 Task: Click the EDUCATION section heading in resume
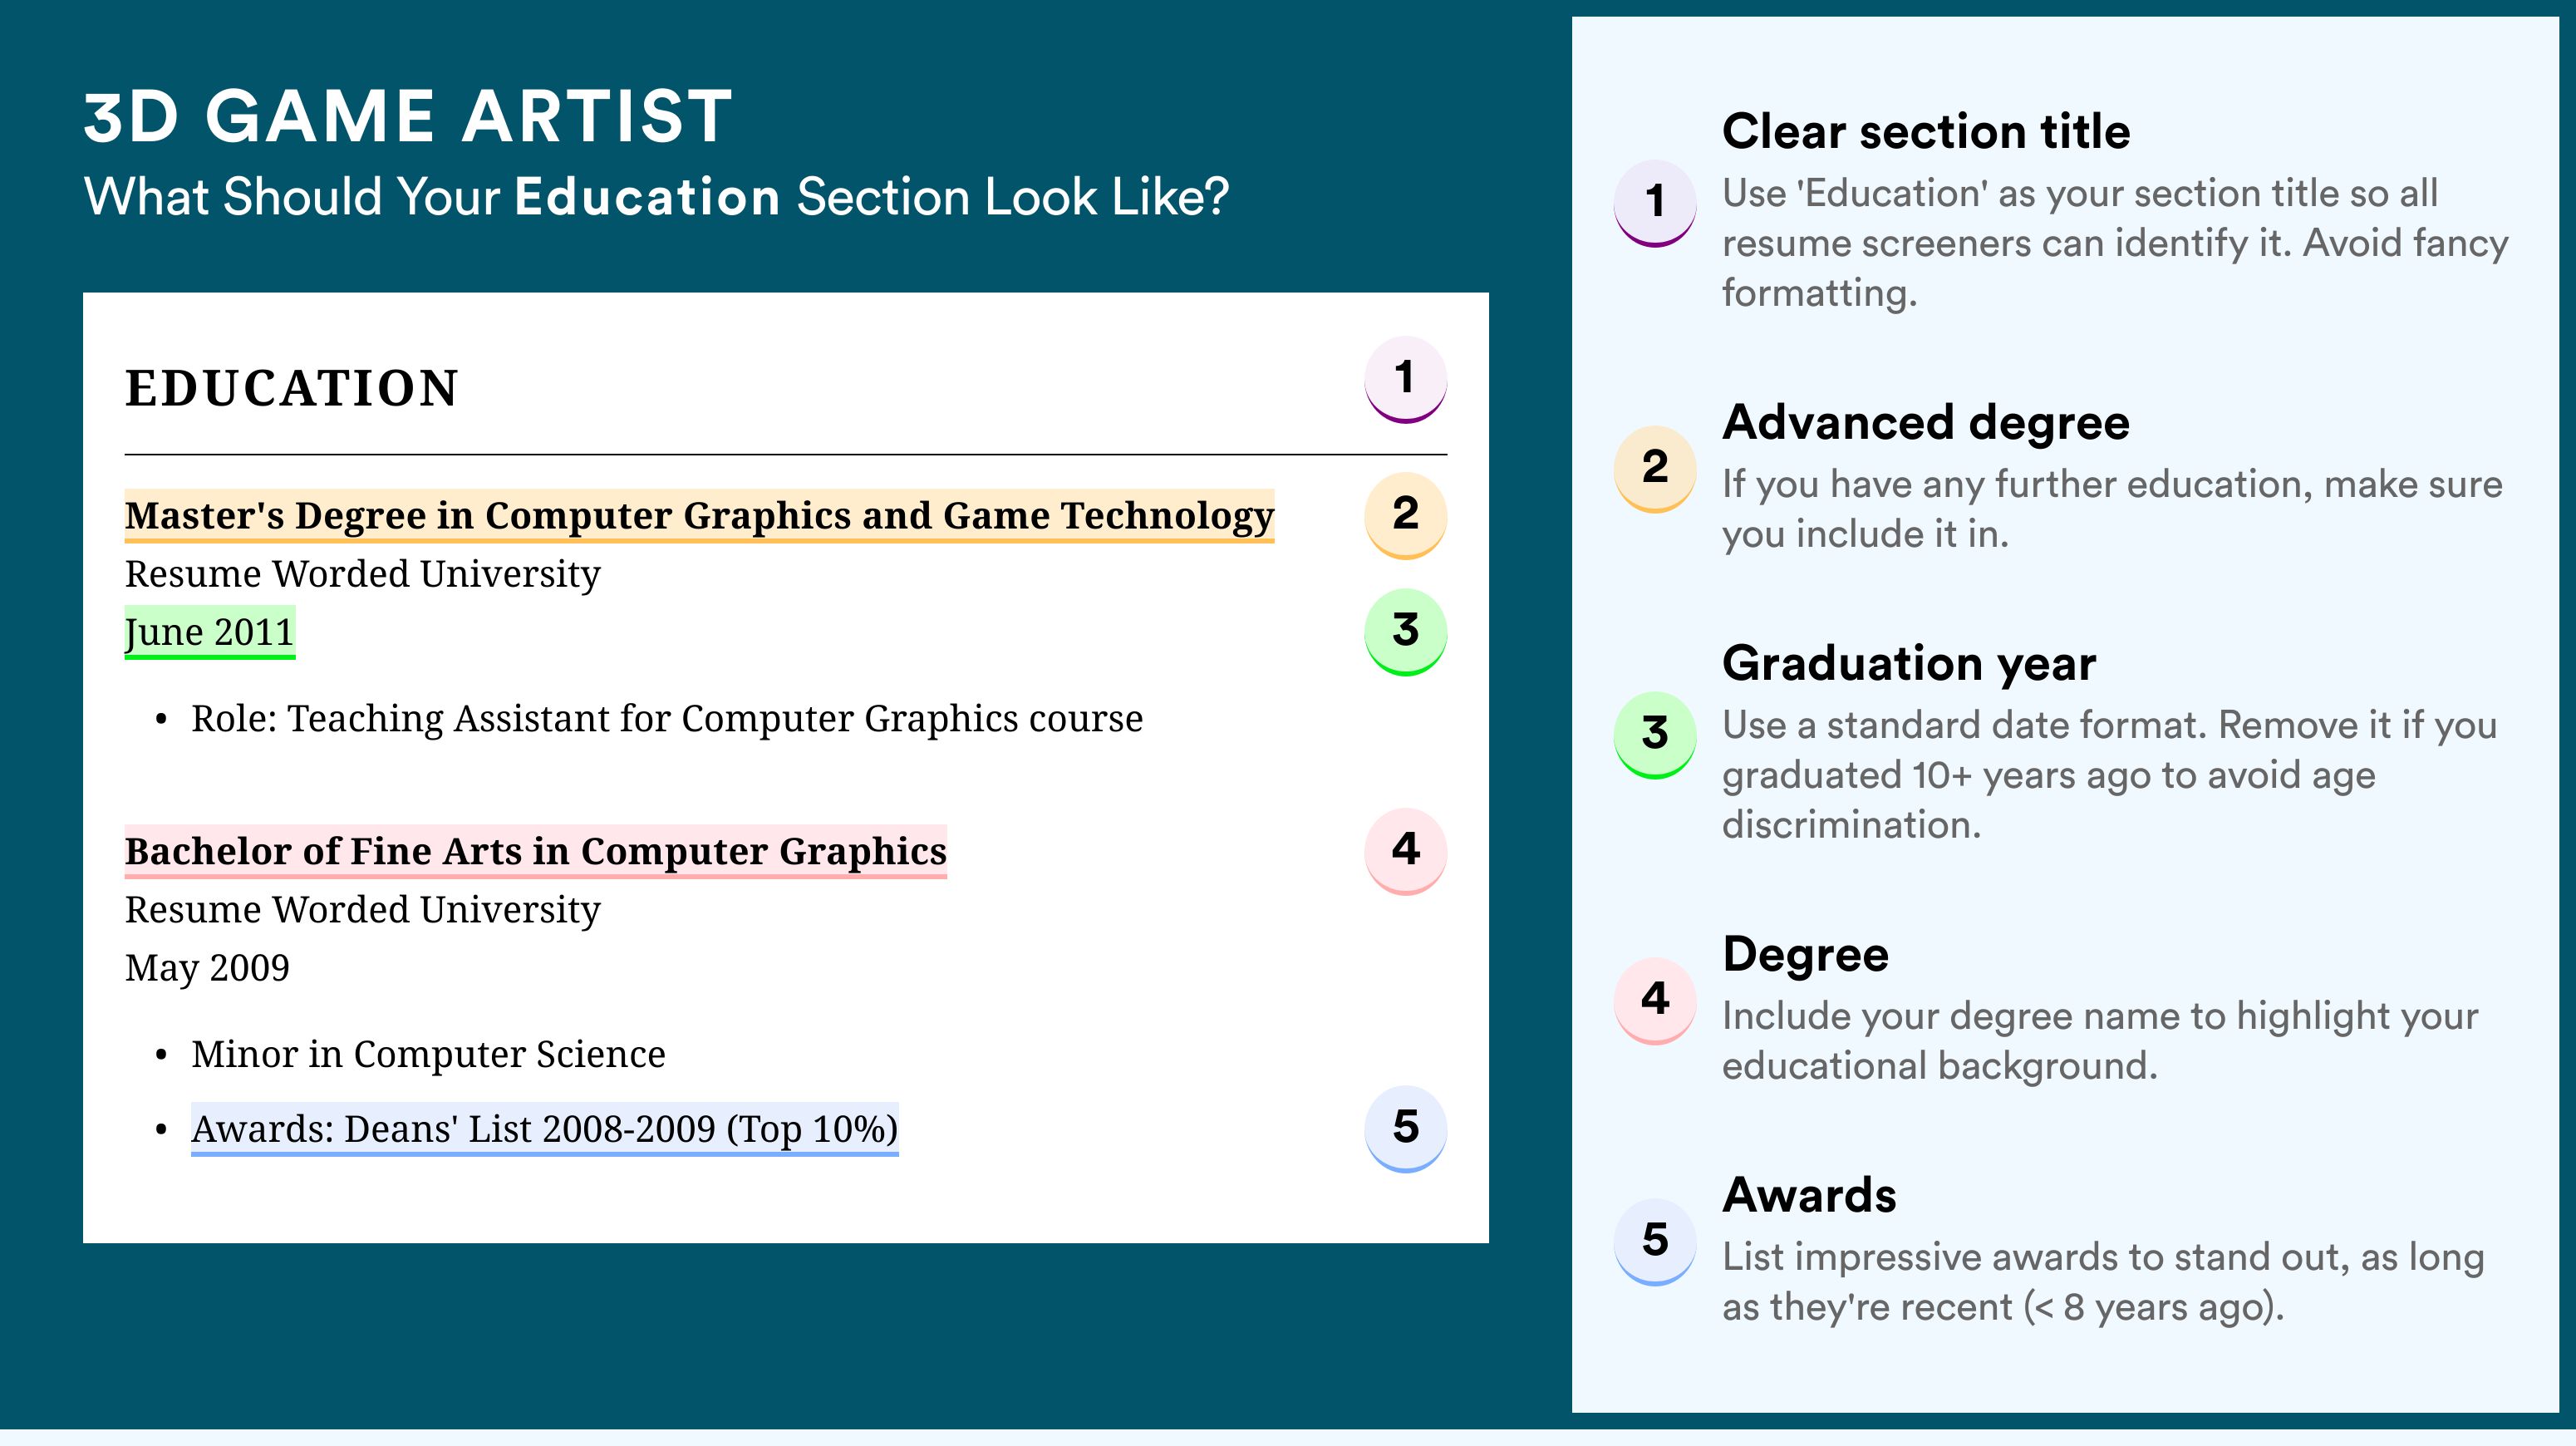tap(291, 388)
